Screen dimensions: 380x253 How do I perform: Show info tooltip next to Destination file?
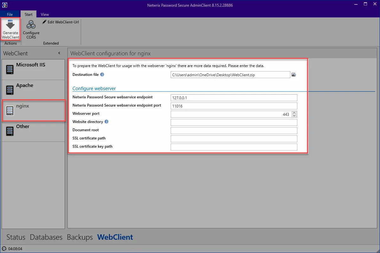point(102,75)
